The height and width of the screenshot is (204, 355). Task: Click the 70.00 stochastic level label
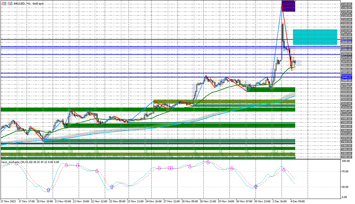click(345, 171)
